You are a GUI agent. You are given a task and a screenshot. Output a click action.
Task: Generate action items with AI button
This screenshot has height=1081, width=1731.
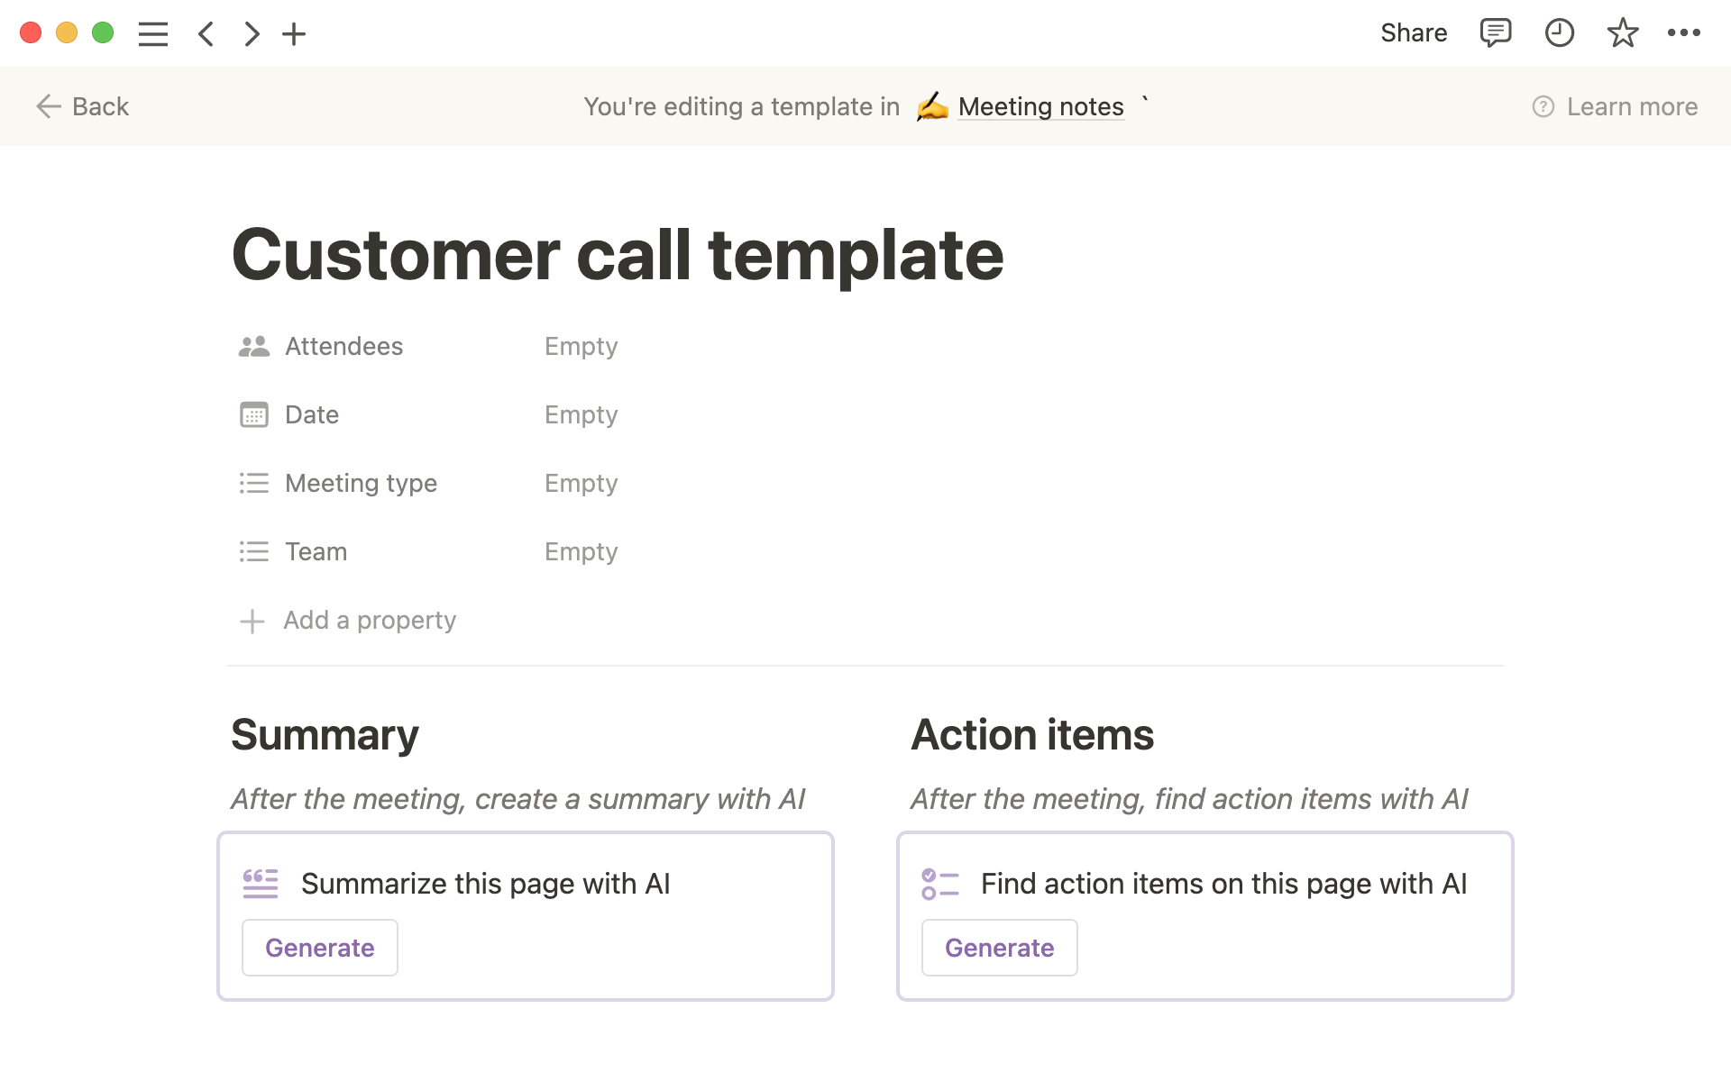(998, 948)
